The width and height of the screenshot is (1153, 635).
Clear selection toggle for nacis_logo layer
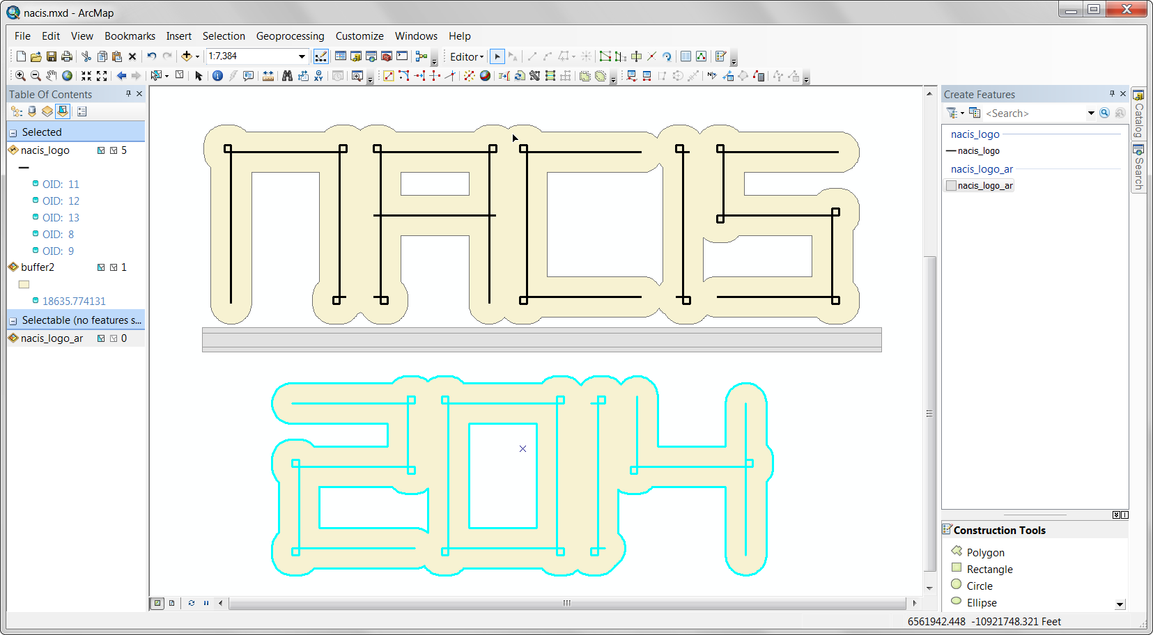[114, 150]
